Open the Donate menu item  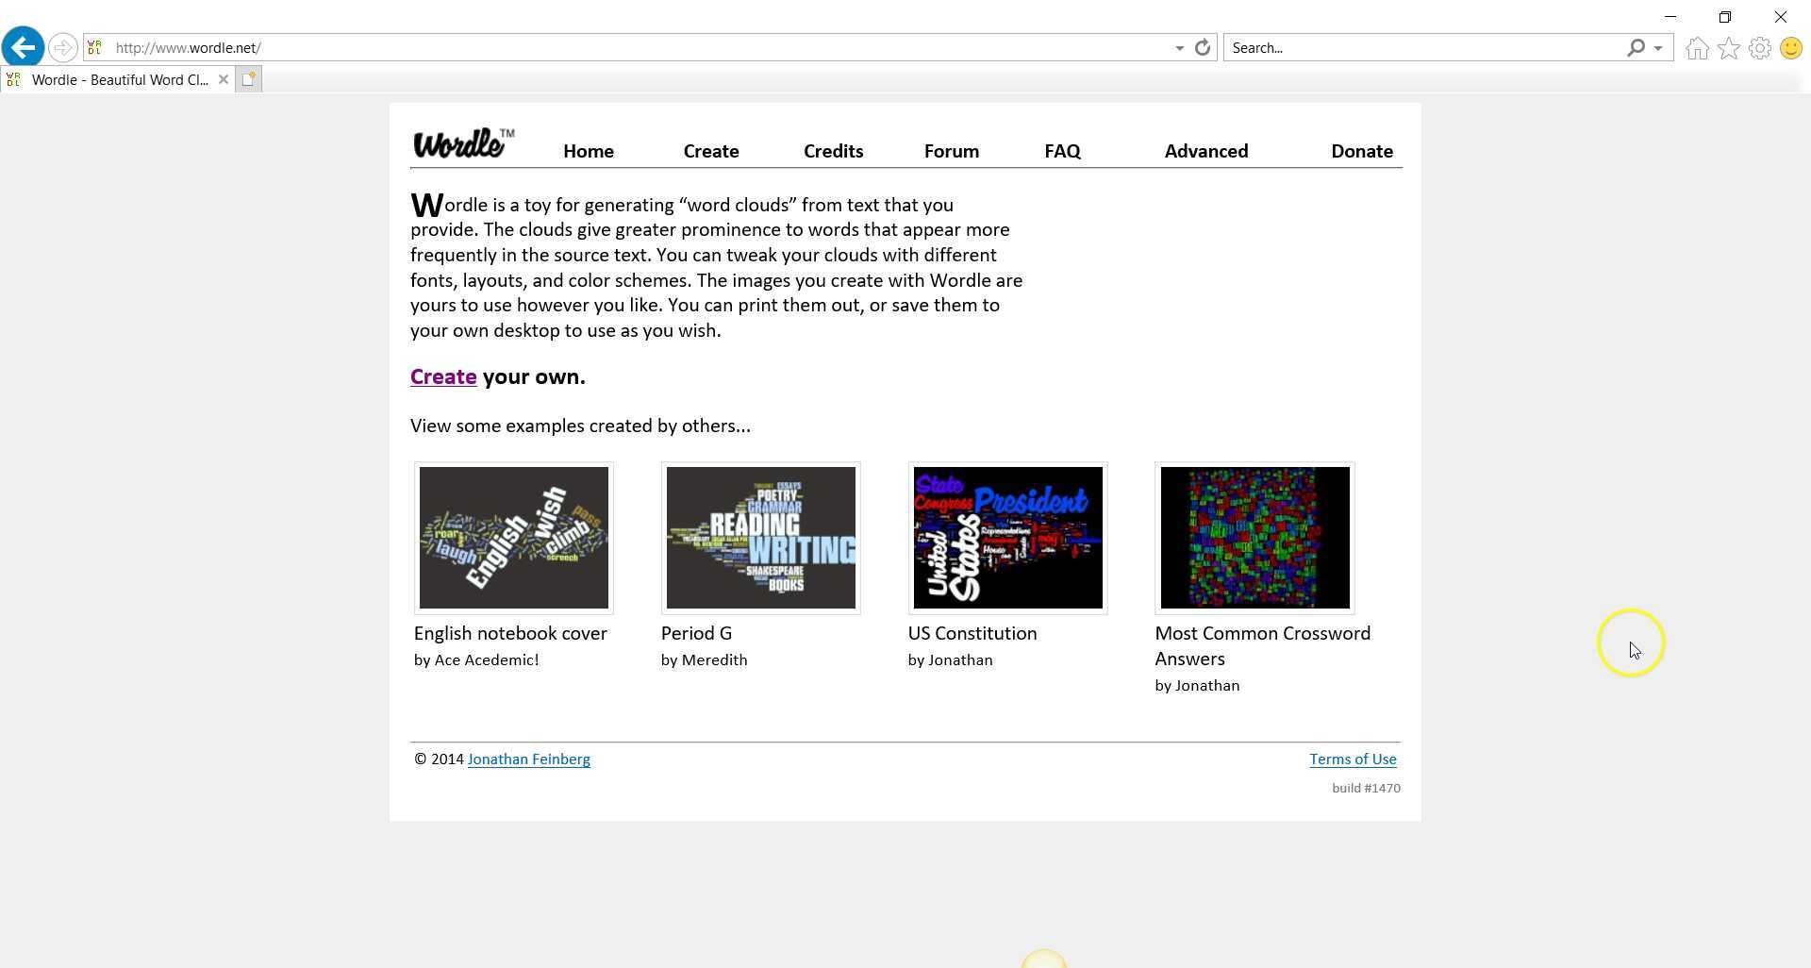(1362, 151)
